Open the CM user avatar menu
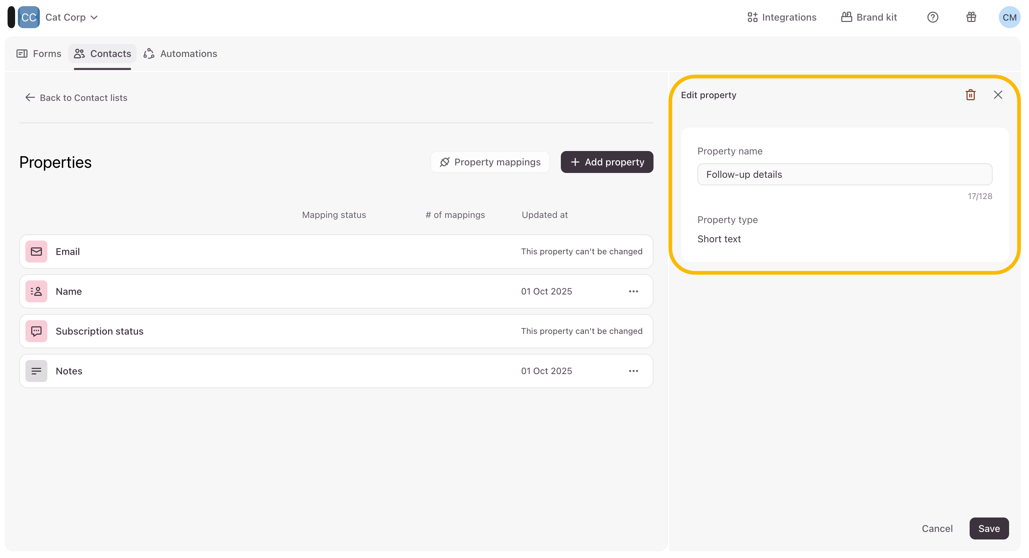Image resolution: width=1029 pixels, height=558 pixels. [x=1009, y=17]
